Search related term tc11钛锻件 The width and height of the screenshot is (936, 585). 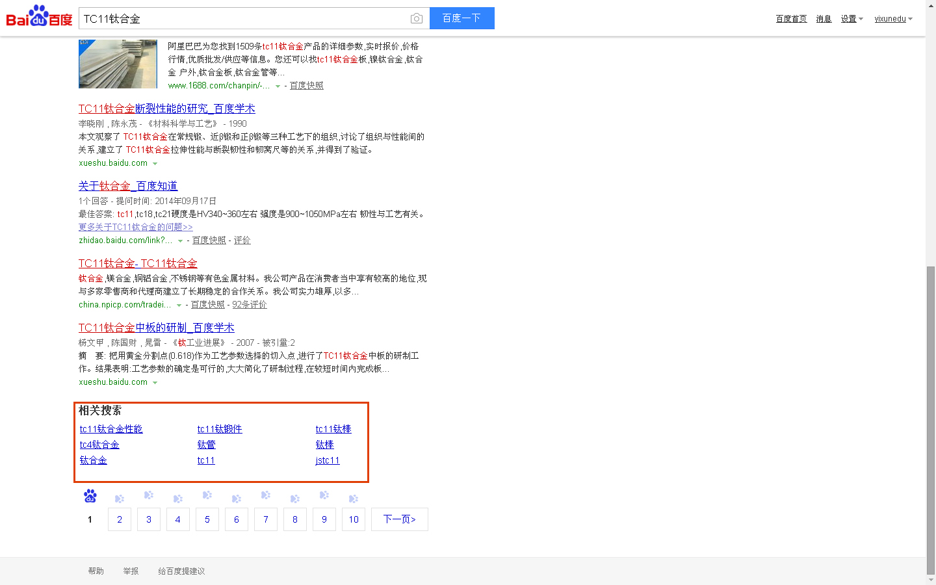point(220,429)
